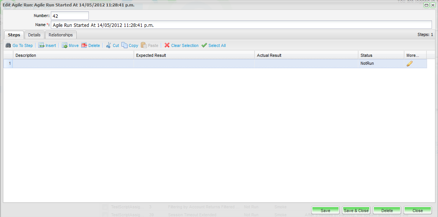Click the Status cell showing NotRun
The height and width of the screenshot is (217, 438).
click(x=381, y=64)
